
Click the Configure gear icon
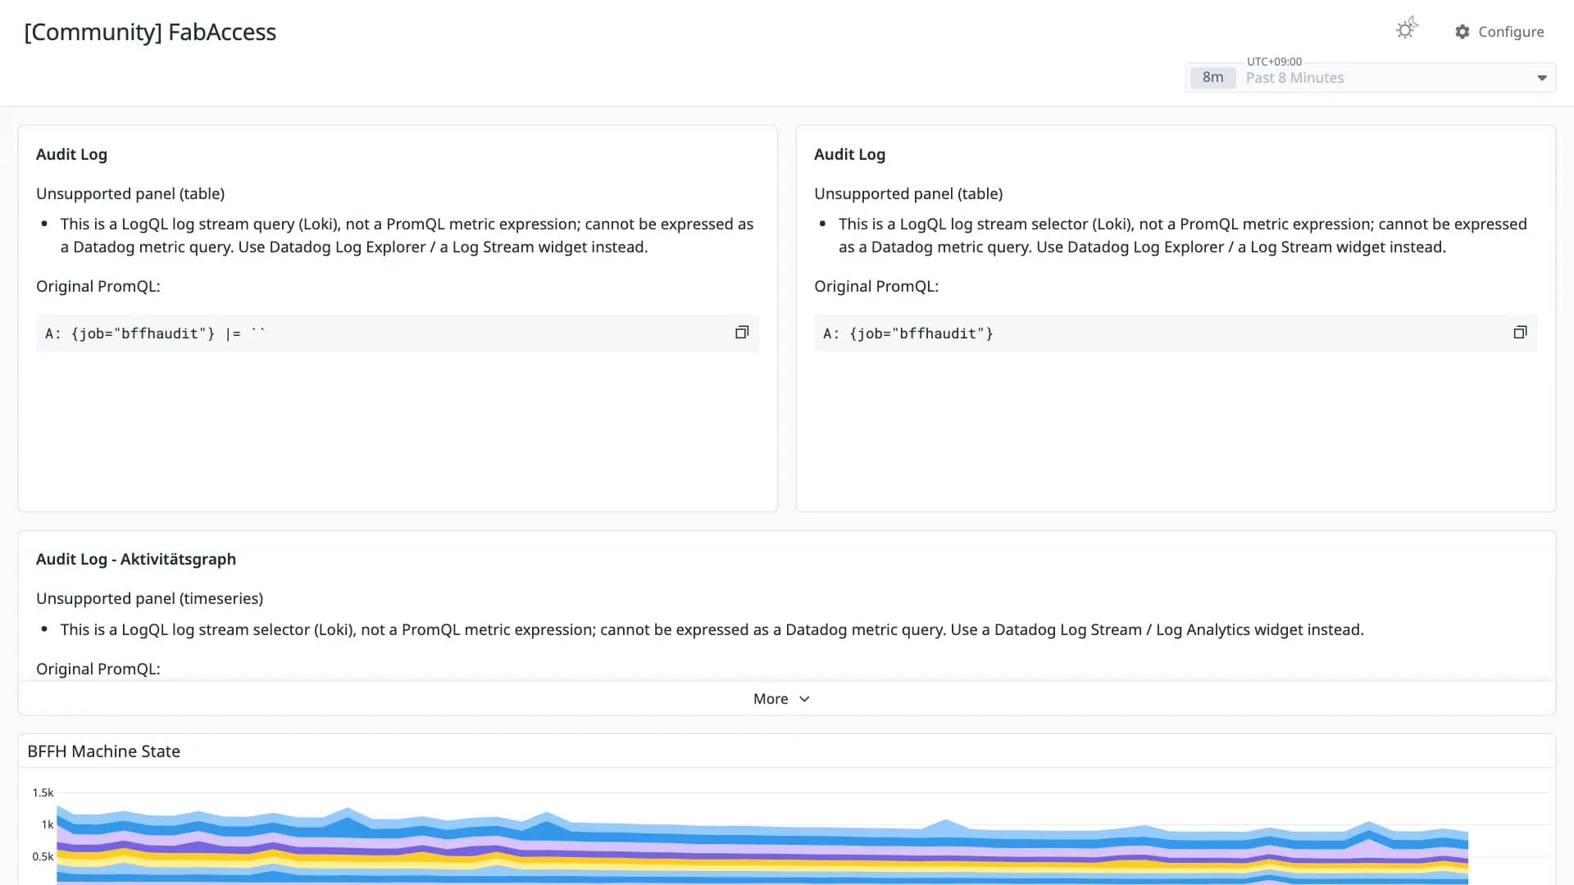click(1463, 32)
